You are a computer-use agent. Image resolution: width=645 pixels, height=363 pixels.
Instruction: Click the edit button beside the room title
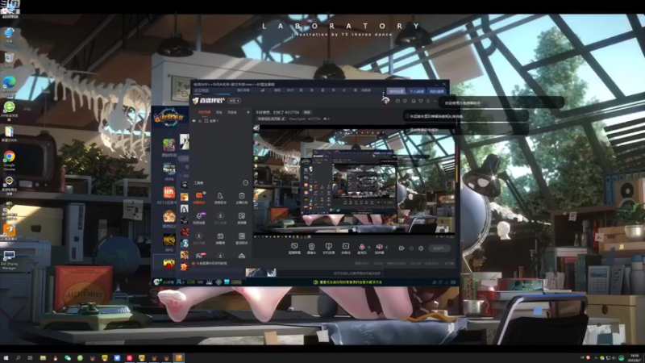pos(307,112)
